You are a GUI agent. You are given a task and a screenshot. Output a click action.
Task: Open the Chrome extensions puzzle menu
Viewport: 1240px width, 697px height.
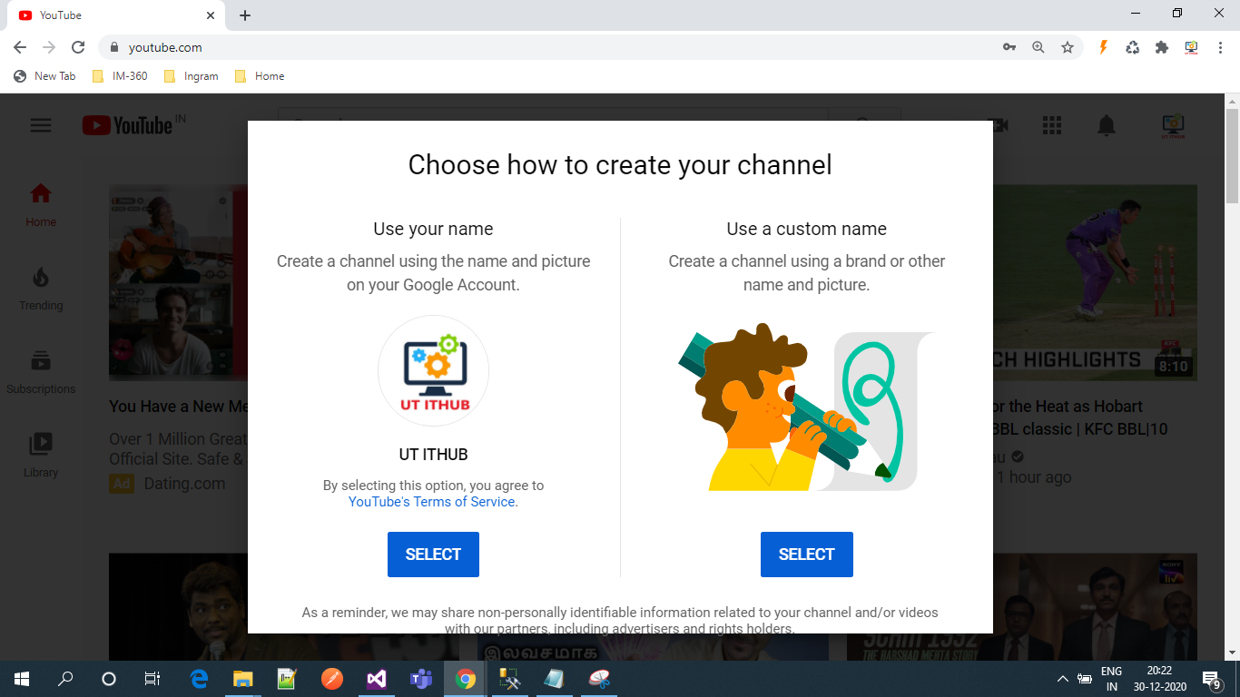[1162, 47]
